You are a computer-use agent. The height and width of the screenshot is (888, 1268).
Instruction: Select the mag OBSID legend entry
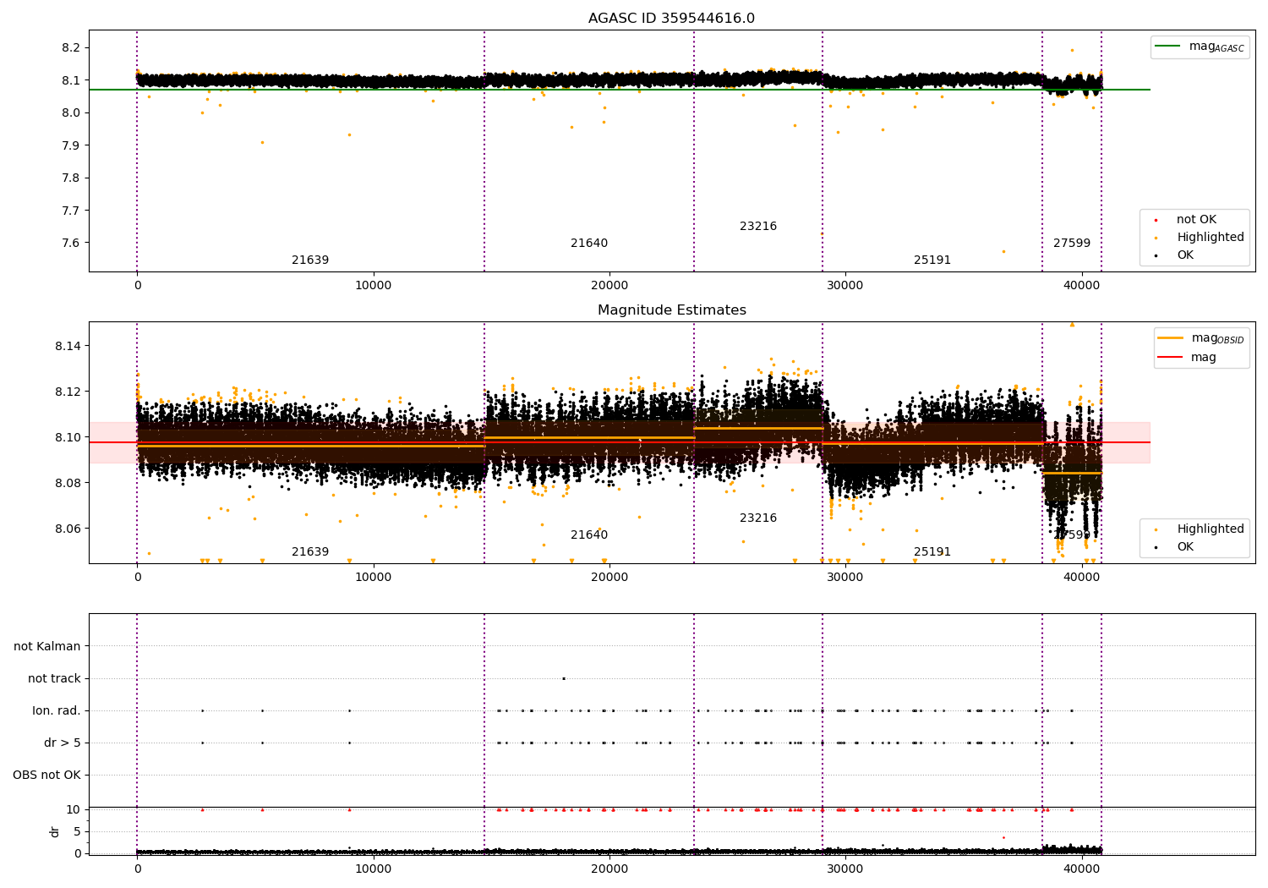pyautogui.click(x=1217, y=338)
